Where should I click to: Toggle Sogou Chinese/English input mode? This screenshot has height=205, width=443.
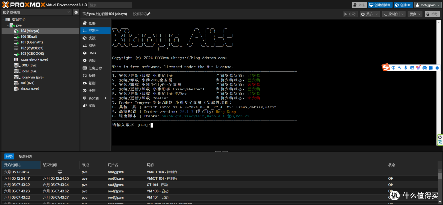[393, 68]
